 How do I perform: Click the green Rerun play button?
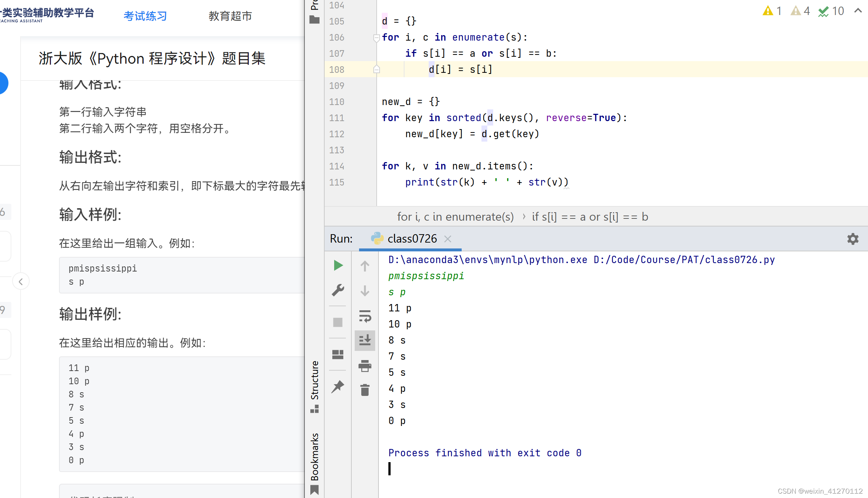coord(338,265)
